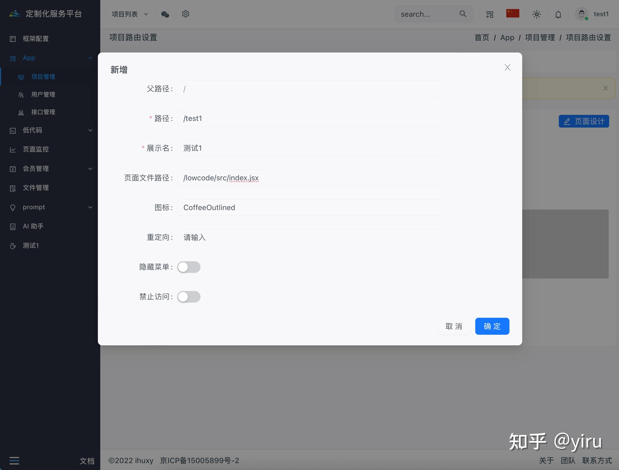Open notifications bell icon
Viewport: 619px width, 470px height.
[x=558, y=14]
